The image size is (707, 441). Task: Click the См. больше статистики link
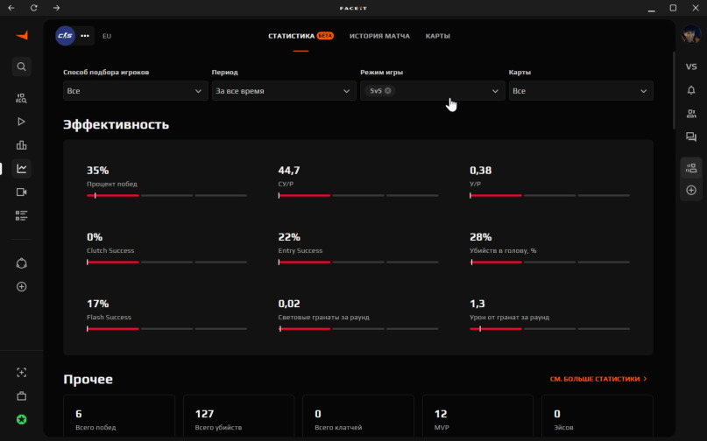(598, 379)
